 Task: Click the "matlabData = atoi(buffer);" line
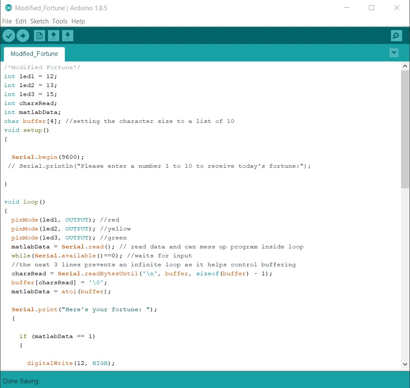(61, 292)
